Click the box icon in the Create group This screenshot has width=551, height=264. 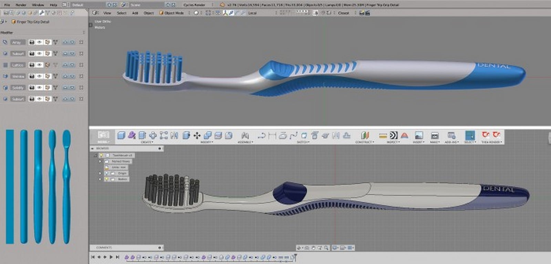121,135
